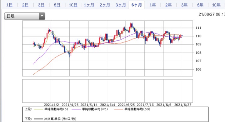Click the 単純移動平均(50) legend entry

coord(137,109)
